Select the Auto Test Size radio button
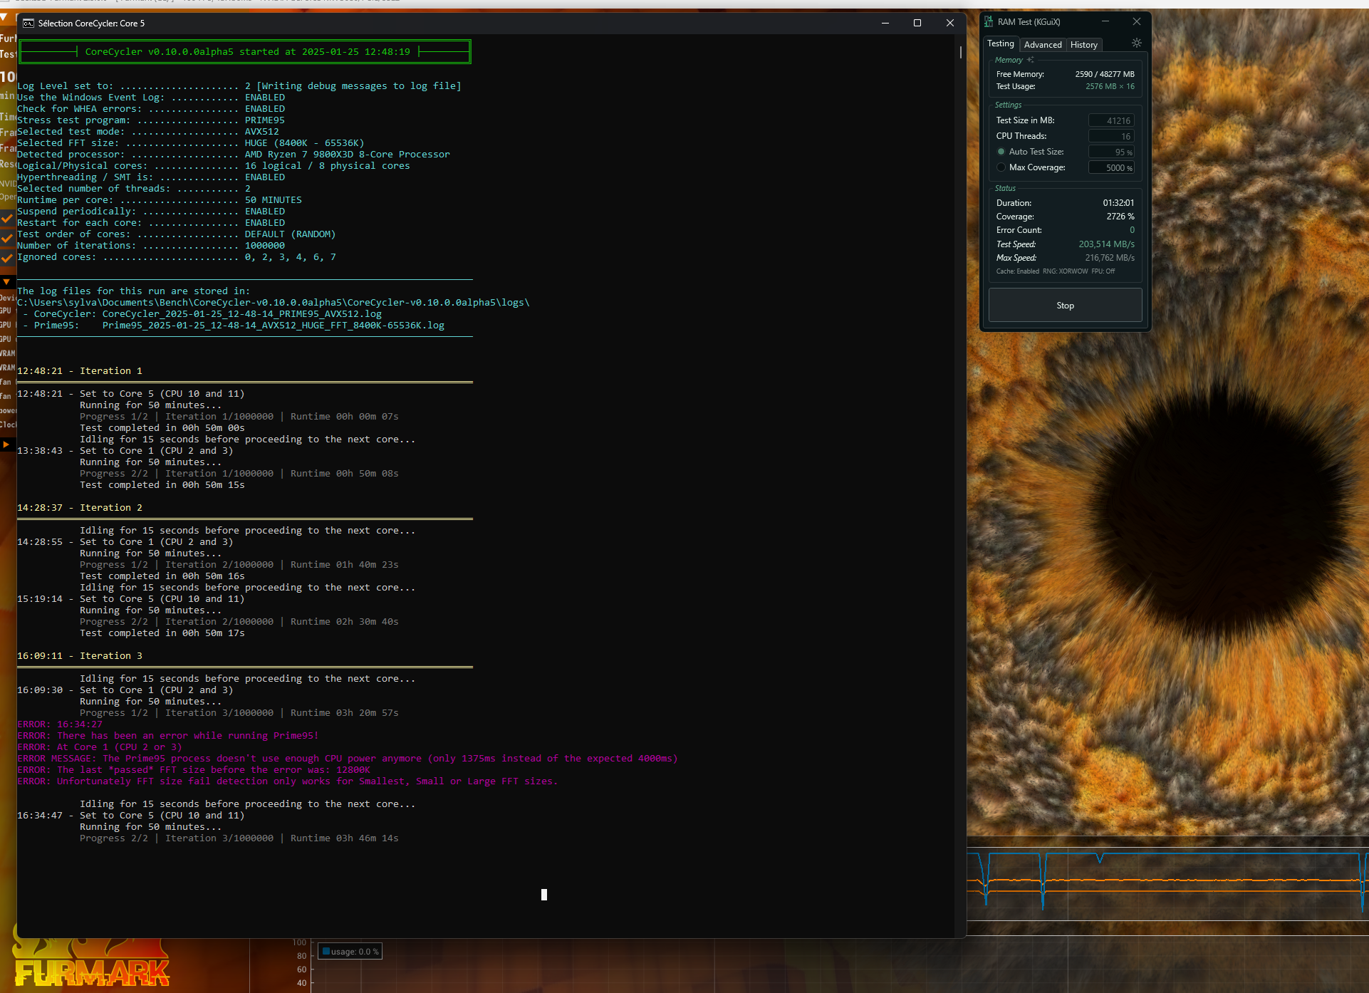 click(x=1001, y=152)
